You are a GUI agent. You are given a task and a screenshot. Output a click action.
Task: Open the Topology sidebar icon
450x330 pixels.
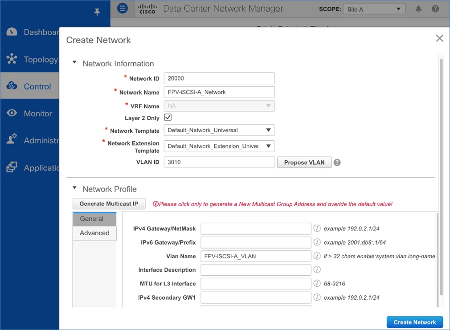[x=12, y=58]
